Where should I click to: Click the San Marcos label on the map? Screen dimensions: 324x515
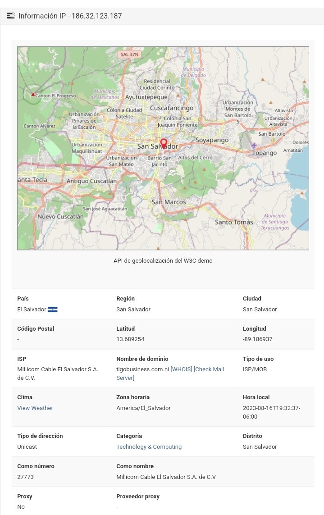click(169, 202)
